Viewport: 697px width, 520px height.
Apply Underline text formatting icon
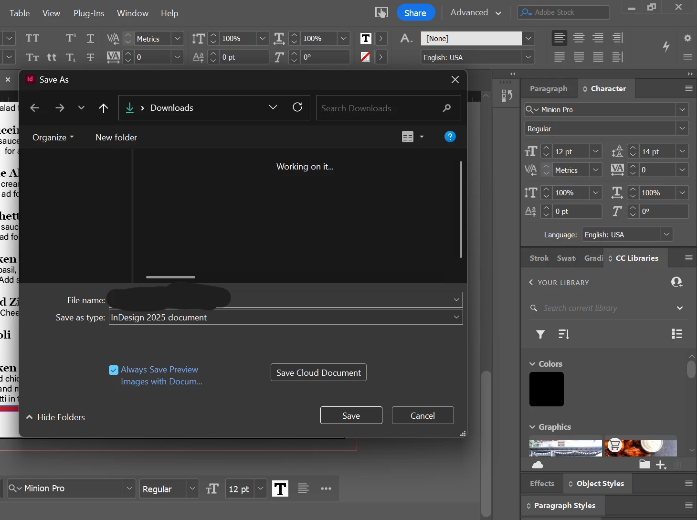coord(90,38)
